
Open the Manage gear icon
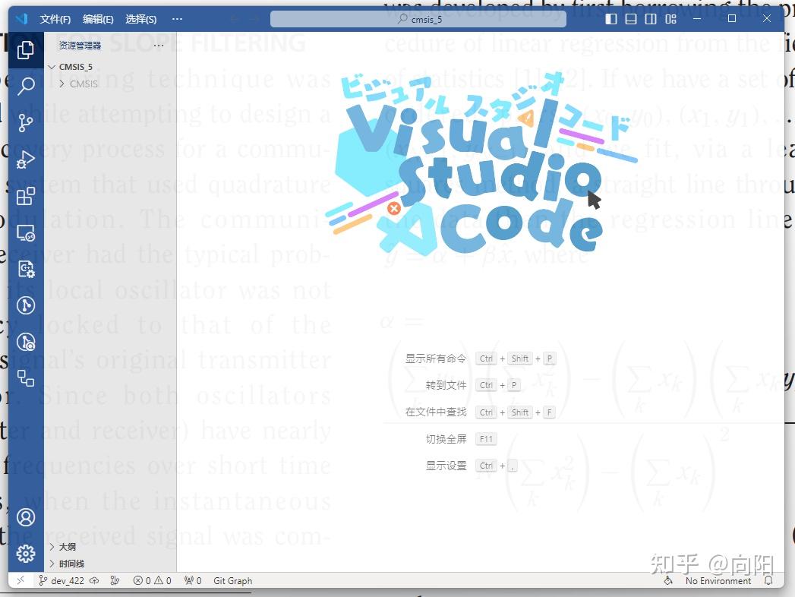pos(25,554)
